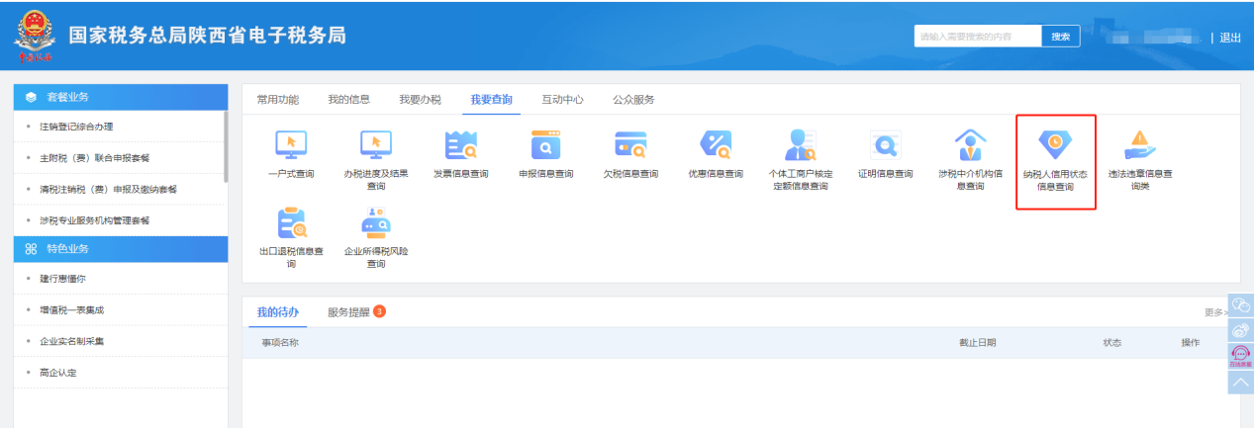1254x428 pixels.
Task: Click 截止日期 column header
Action: point(977,343)
